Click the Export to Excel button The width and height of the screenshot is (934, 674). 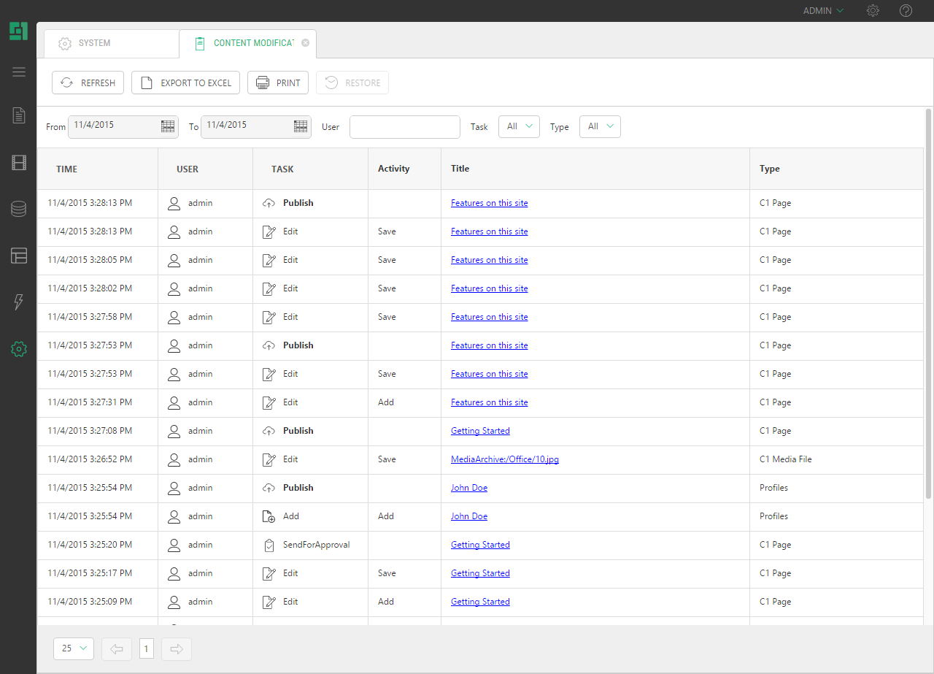186,83
